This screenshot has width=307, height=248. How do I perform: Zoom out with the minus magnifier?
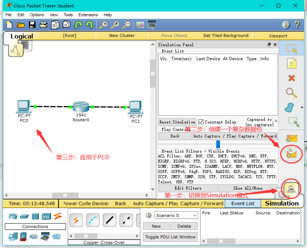[x=126, y=25]
